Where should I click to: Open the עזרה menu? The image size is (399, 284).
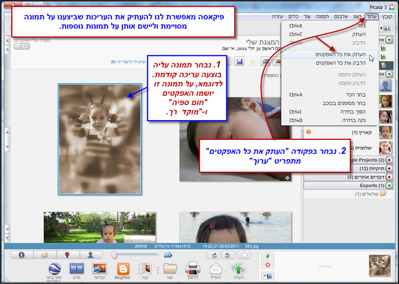click(277, 17)
